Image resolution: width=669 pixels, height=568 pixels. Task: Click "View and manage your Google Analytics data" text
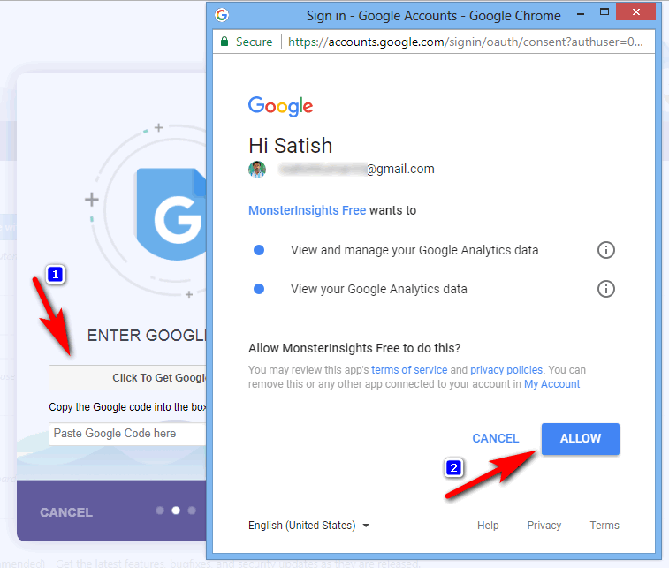click(414, 250)
